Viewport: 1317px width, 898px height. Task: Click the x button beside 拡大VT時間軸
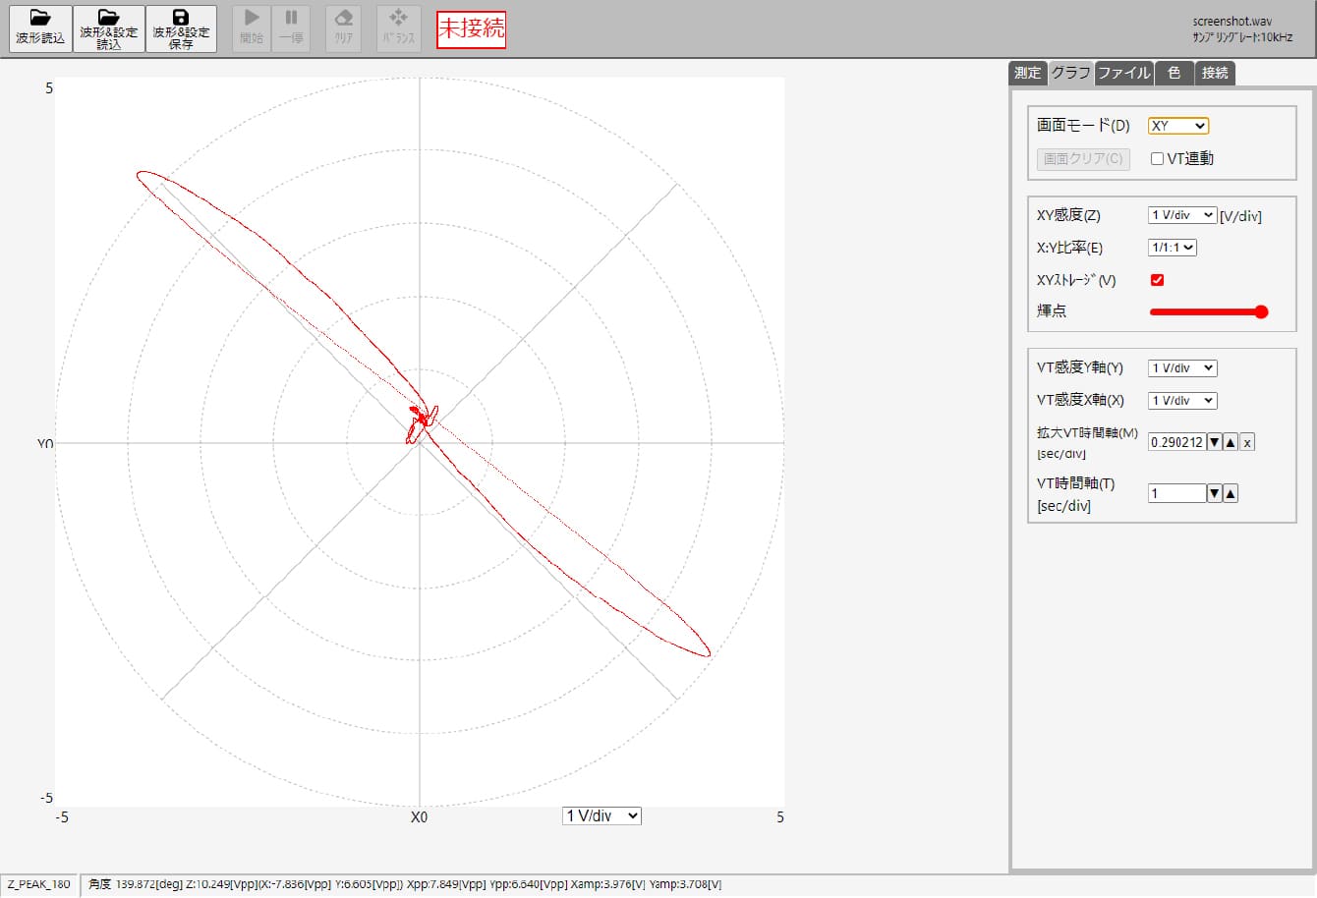coord(1247,443)
